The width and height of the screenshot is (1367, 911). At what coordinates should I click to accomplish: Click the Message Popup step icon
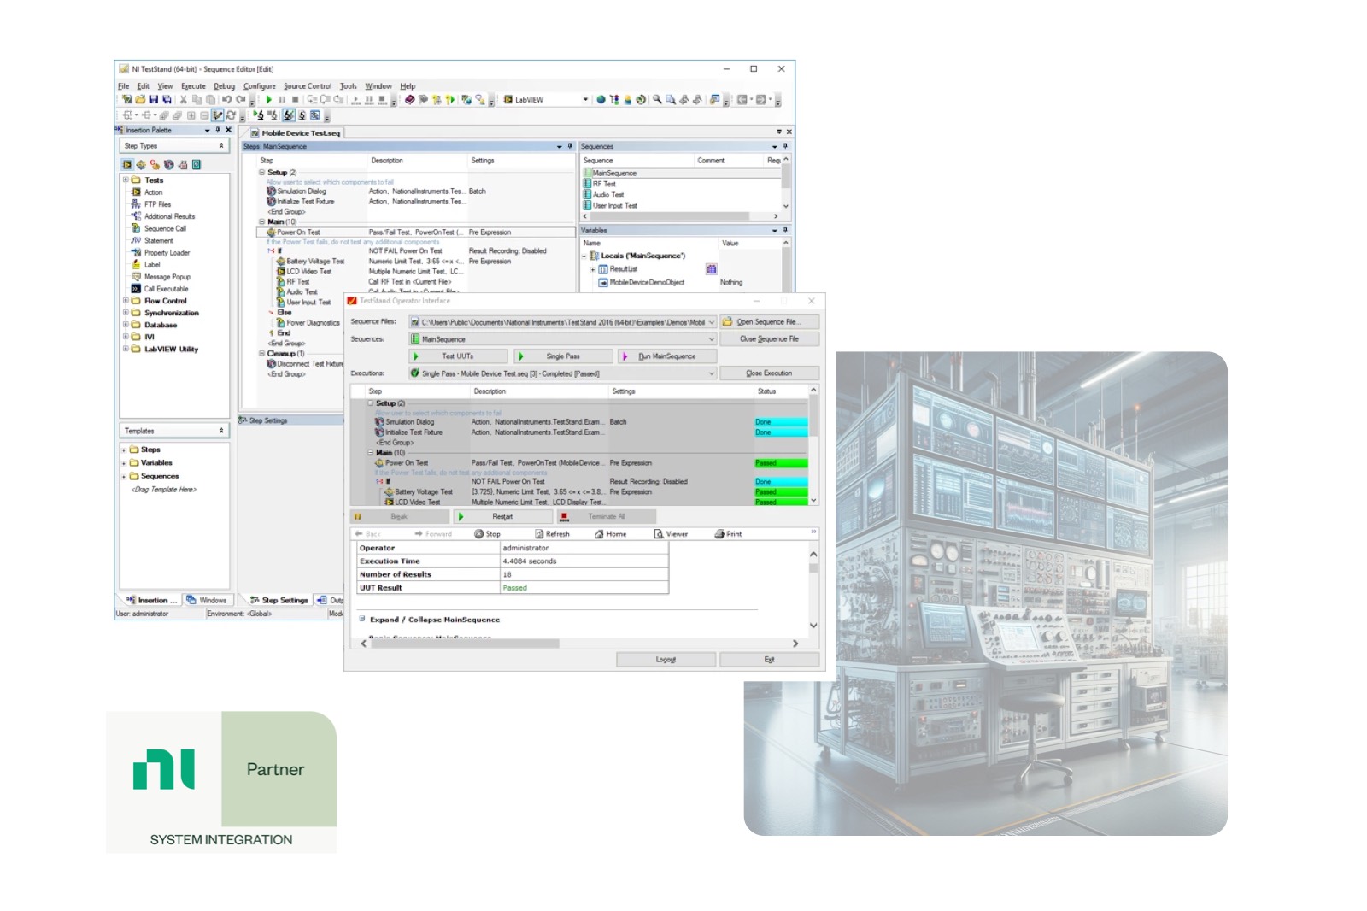[x=136, y=276]
